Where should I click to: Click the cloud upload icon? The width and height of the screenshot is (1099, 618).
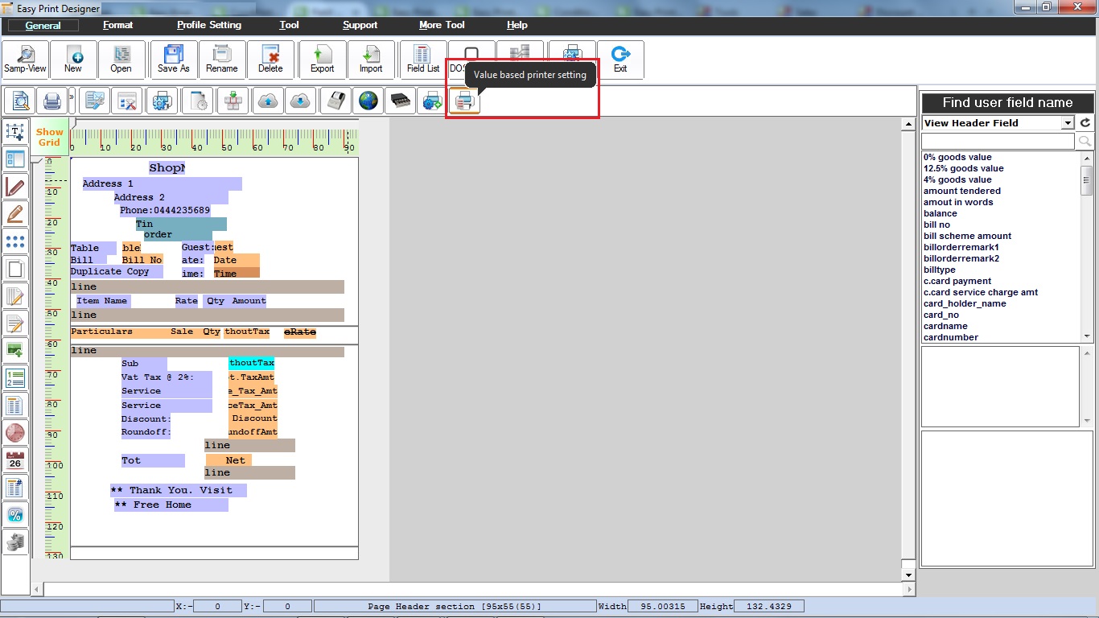(x=269, y=101)
